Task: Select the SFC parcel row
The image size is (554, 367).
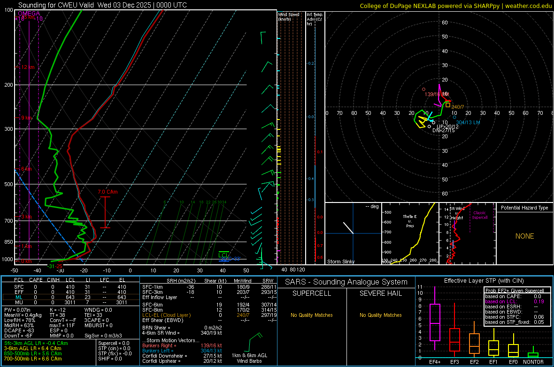Action: [70, 287]
